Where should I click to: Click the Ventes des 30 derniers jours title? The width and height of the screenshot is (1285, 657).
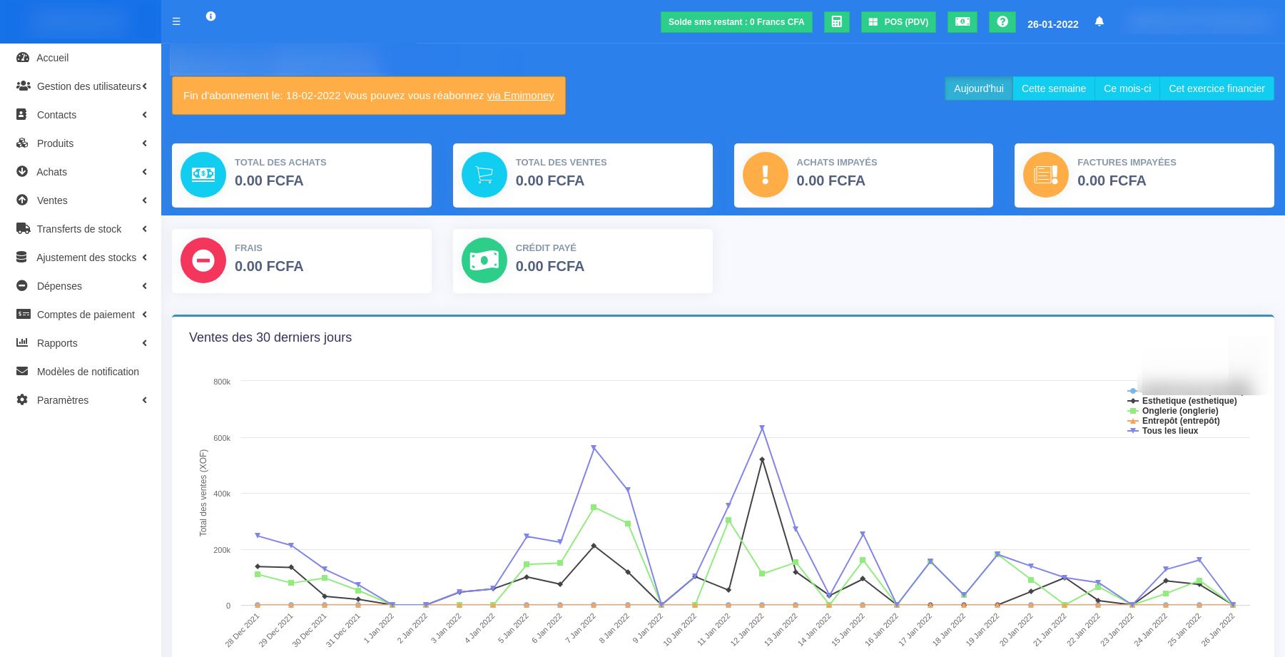(x=270, y=337)
